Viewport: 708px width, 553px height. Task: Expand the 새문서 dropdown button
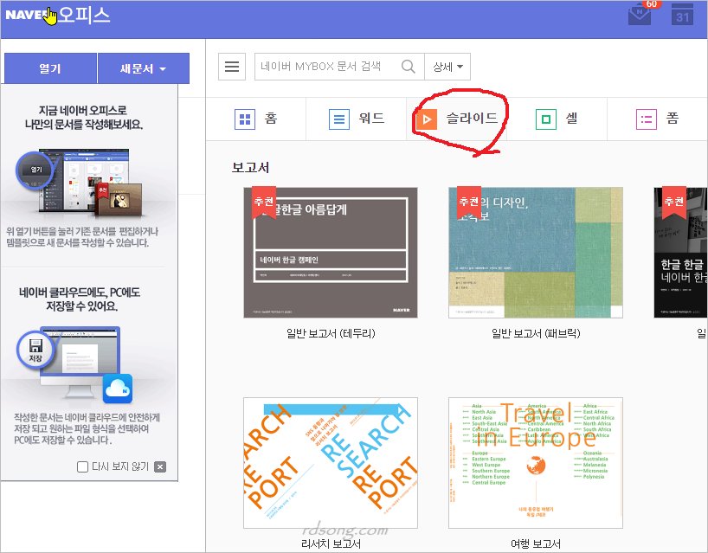pos(143,68)
